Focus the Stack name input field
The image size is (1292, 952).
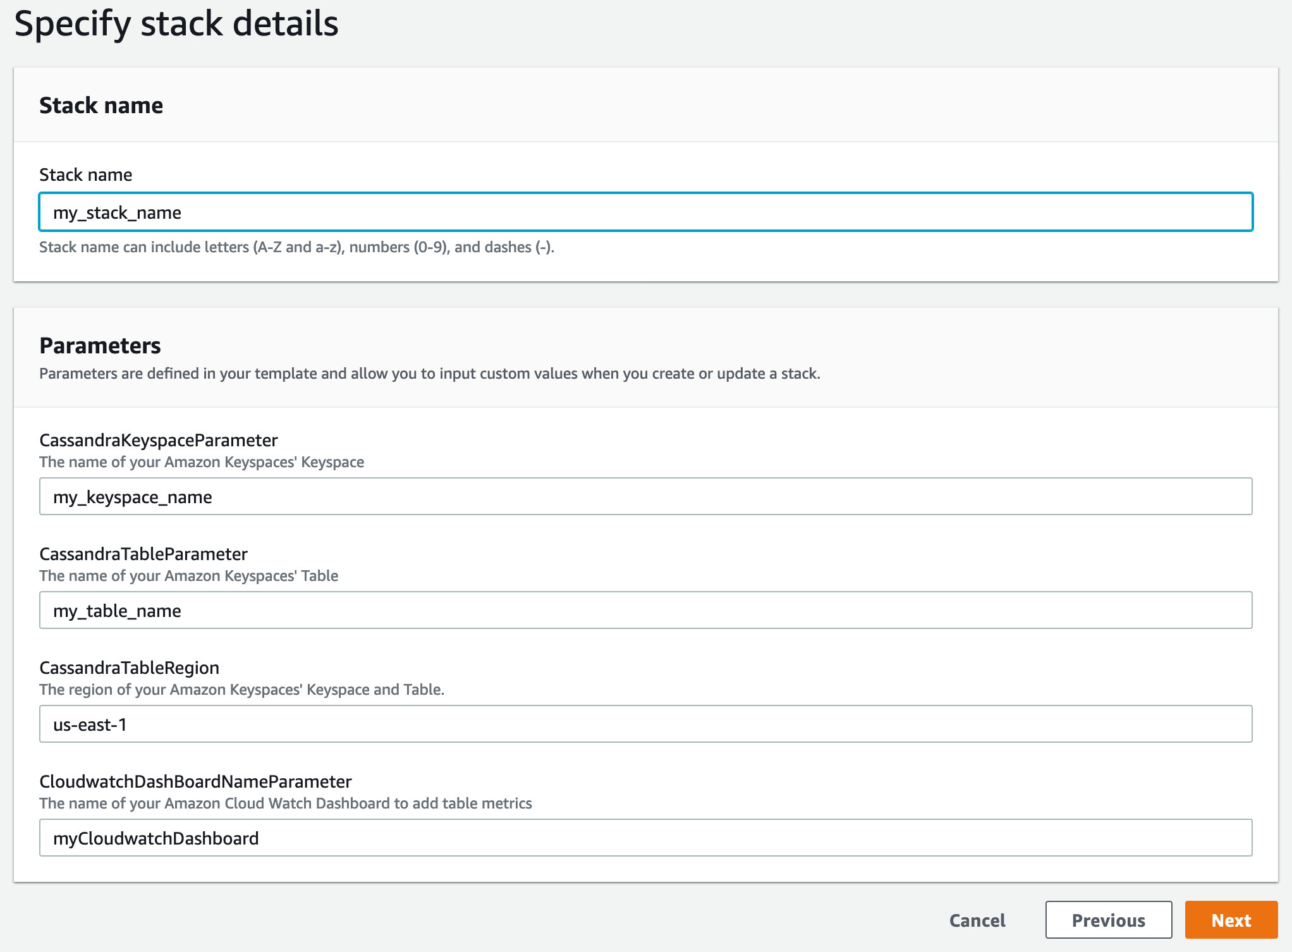pos(645,212)
